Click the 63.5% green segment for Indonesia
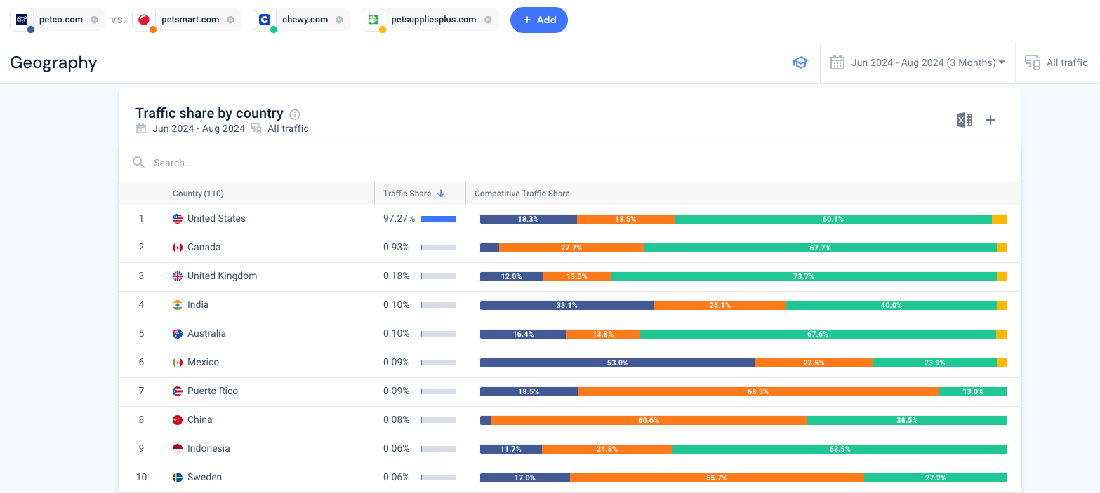Screen dimensions: 1100x493 click(x=840, y=449)
